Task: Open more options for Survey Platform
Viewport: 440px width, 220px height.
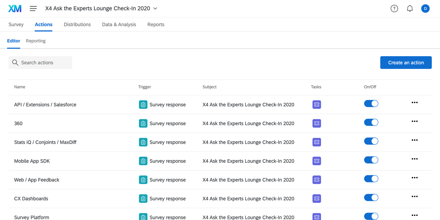Action: 415,215
